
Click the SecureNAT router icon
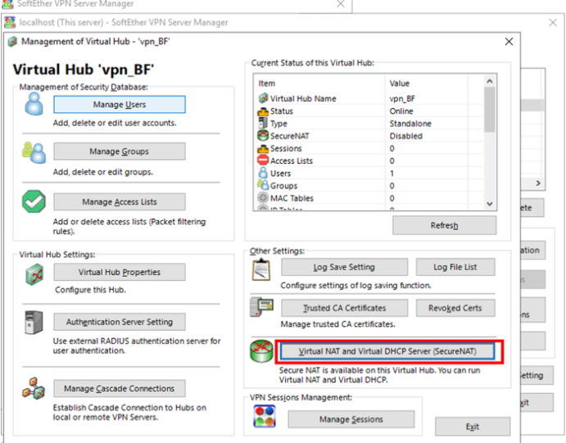pyautogui.click(x=262, y=351)
